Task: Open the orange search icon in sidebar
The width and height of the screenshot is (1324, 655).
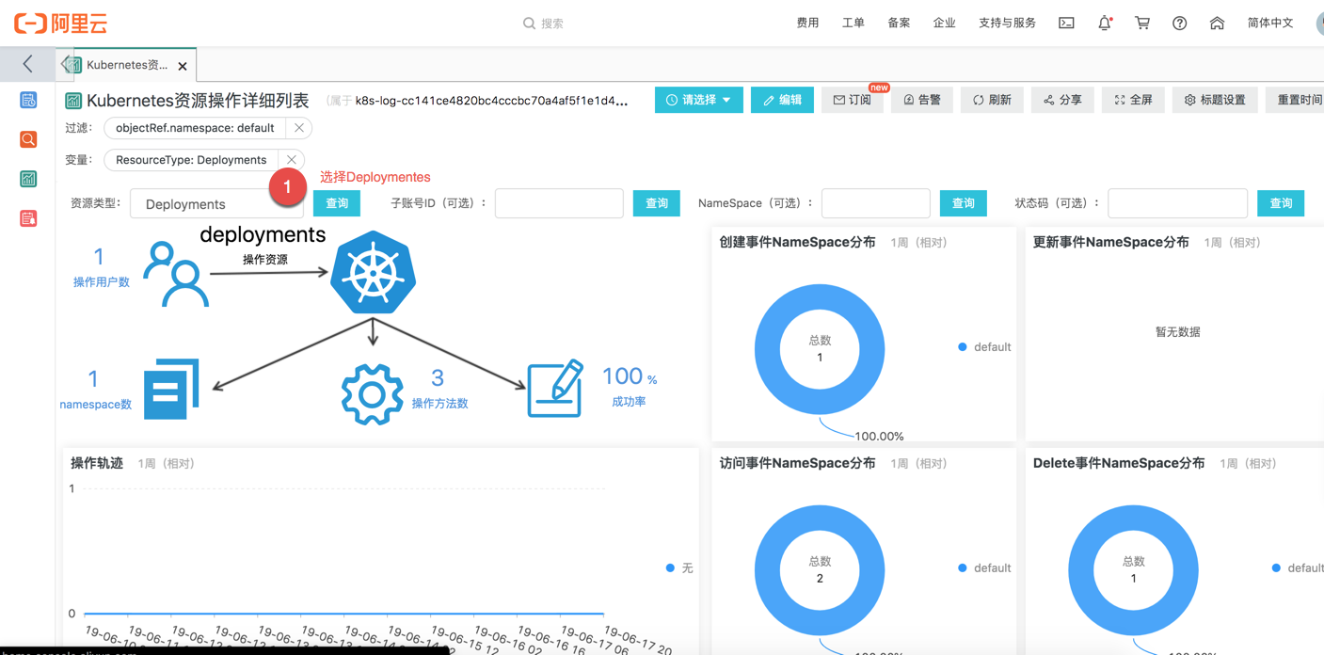Action: [x=27, y=138]
